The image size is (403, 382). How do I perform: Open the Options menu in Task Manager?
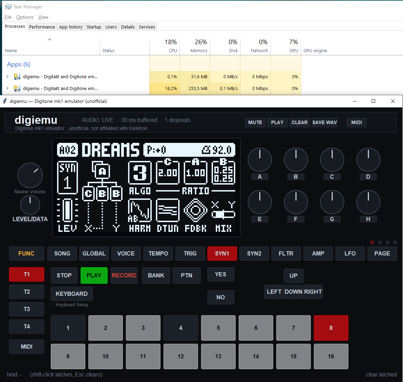tap(25, 17)
